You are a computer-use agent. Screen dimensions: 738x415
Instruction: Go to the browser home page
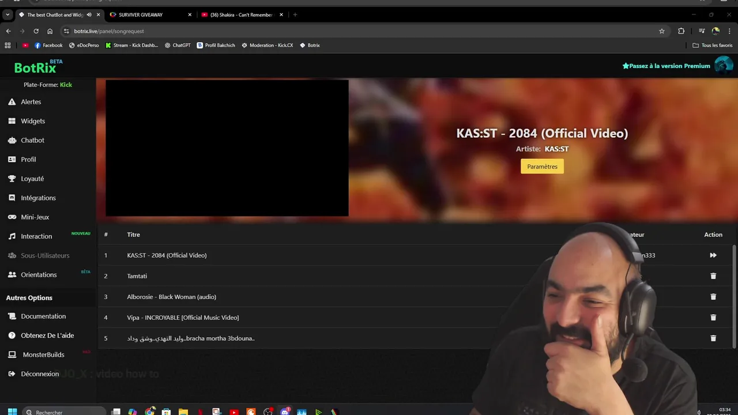click(50, 31)
